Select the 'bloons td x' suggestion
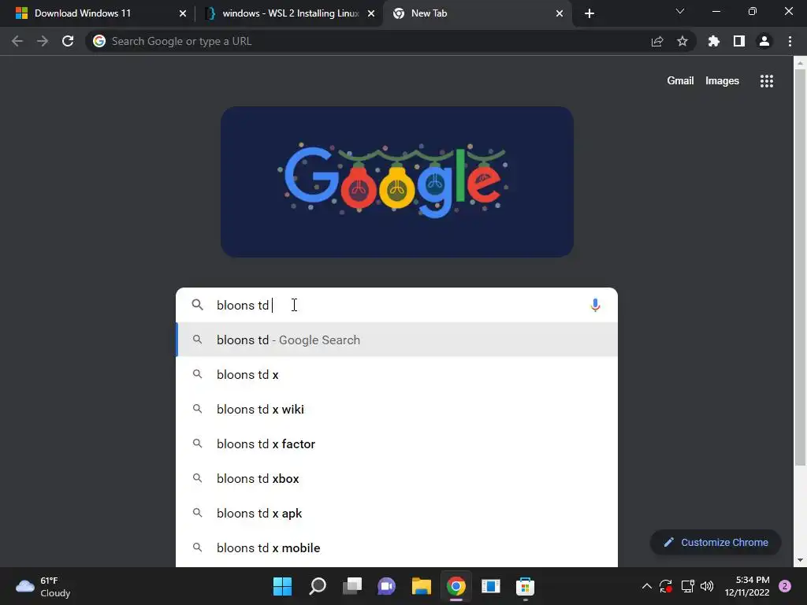The image size is (807, 605). 397,374
